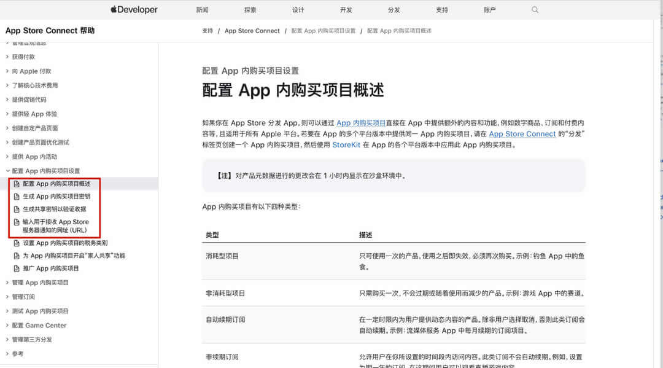Click the 类型 column header
The image size is (663, 368).
point(212,235)
